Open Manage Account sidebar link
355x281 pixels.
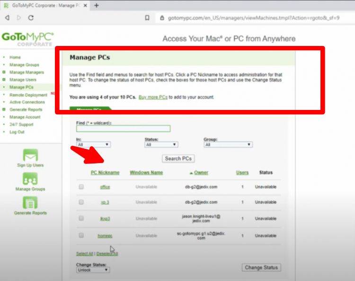pos(25,117)
